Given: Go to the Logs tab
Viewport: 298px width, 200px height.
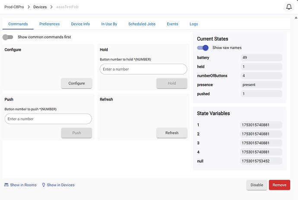Looking at the screenshot, I should [193, 24].
